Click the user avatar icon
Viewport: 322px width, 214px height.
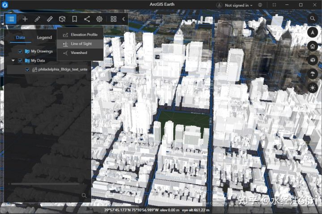[219, 5]
